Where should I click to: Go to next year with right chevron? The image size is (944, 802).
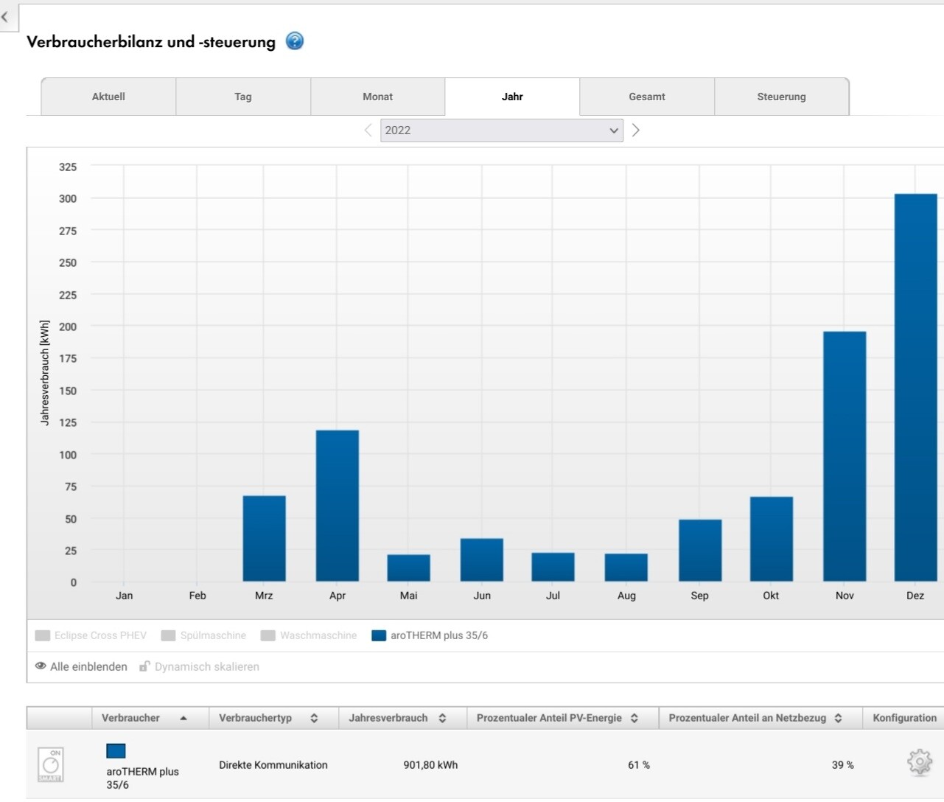[636, 130]
